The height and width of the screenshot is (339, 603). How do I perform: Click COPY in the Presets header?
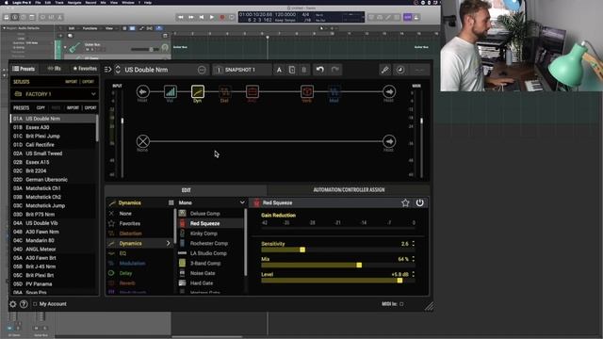coord(41,108)
